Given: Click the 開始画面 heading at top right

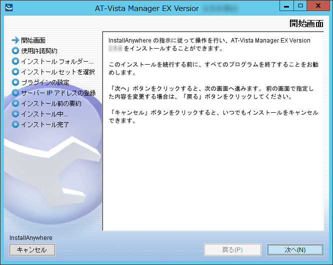Looking at the screenshot, I should click(306, 23).
